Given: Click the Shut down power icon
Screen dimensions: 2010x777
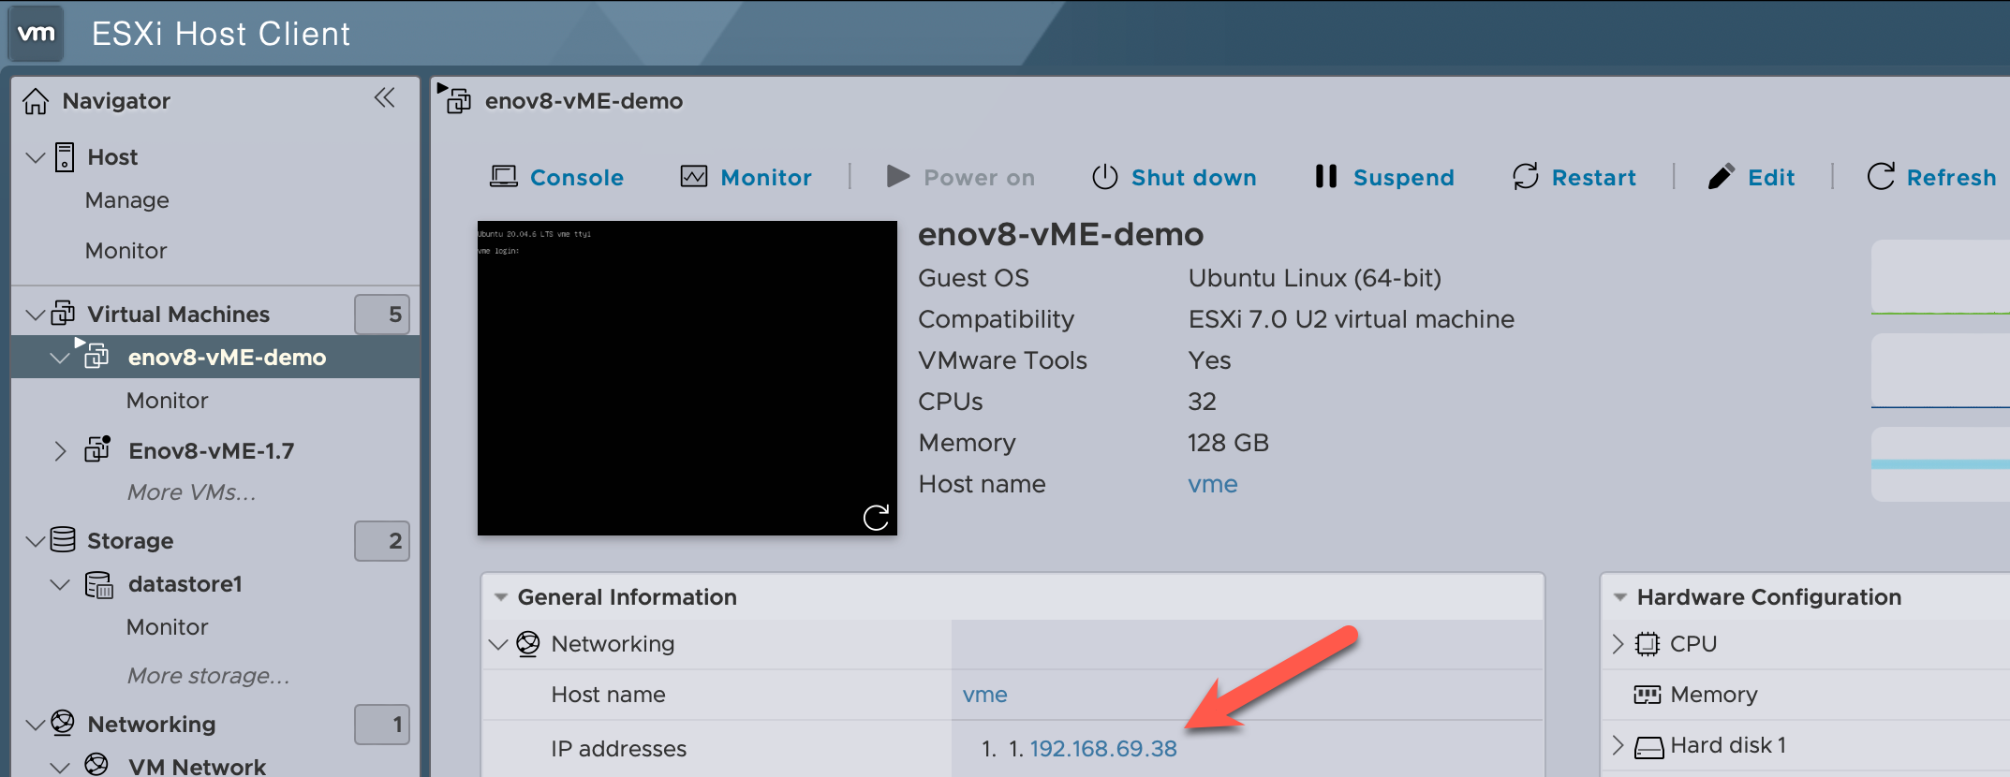Looking at the screenshot, I should pyautogui.click(x=1105, y=176).
